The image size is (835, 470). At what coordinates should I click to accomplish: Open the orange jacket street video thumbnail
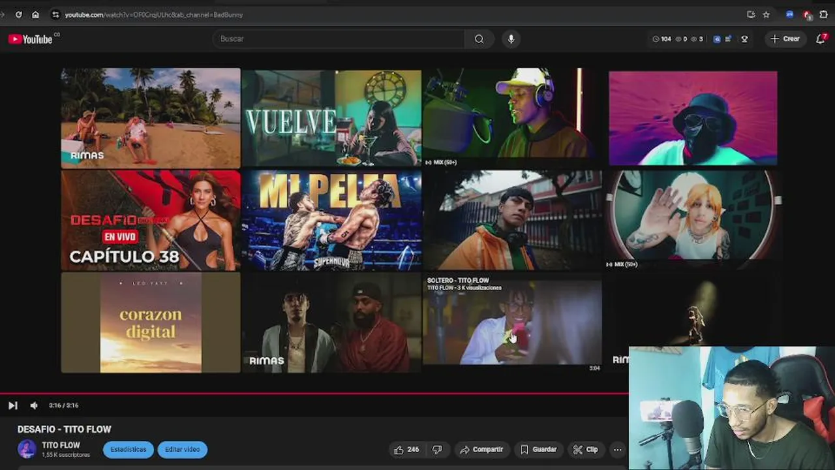pos(512,221)
